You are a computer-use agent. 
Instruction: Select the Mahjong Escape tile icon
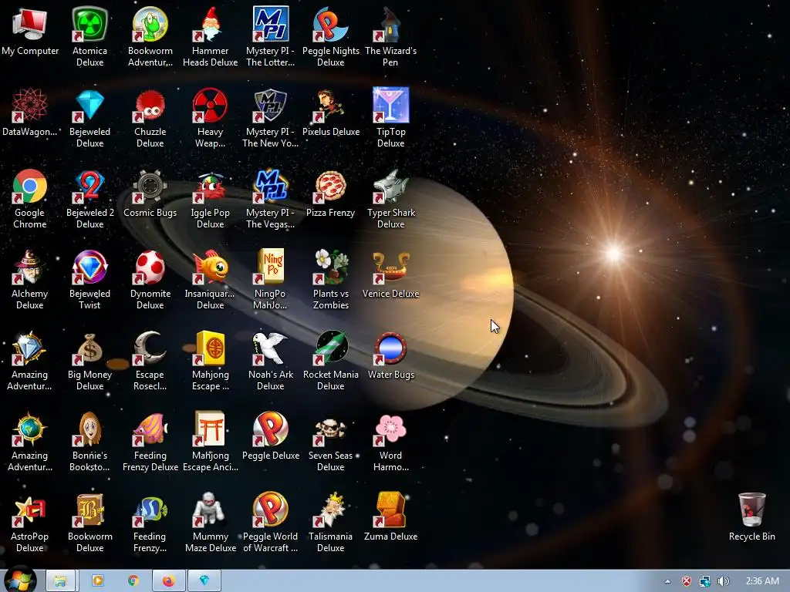210,348
